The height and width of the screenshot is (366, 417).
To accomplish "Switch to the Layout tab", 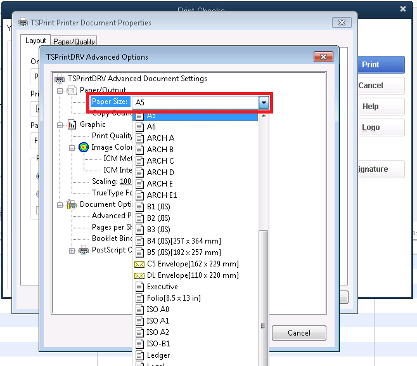I will (35, 41).
